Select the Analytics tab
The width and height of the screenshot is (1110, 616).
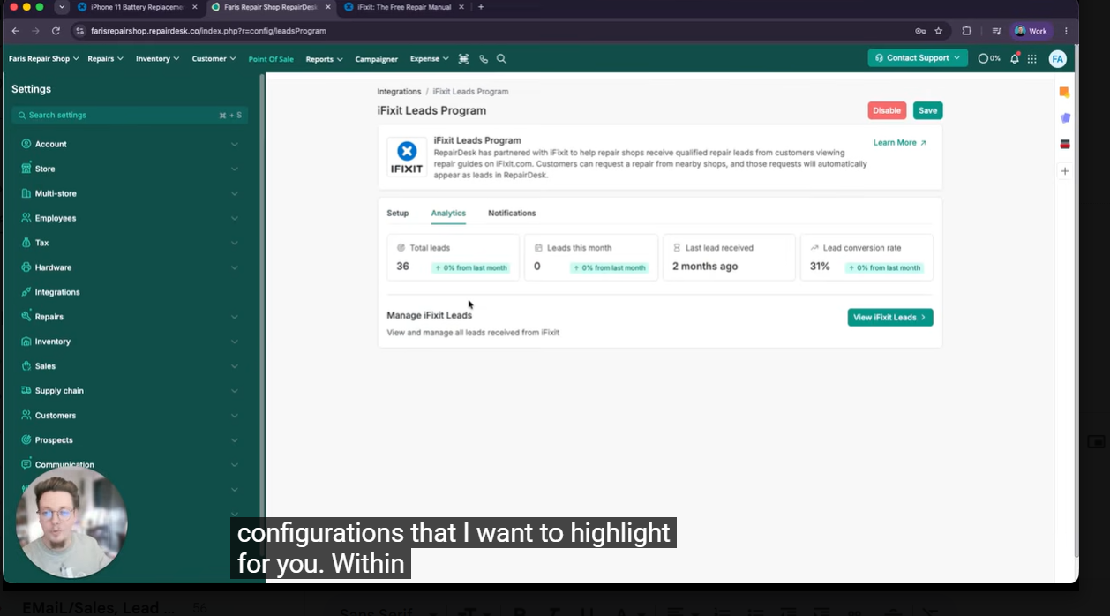click(448, 214)
